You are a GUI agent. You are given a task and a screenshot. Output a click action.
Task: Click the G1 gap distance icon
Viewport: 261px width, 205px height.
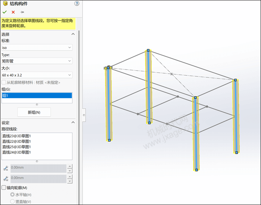coord(6,168)
